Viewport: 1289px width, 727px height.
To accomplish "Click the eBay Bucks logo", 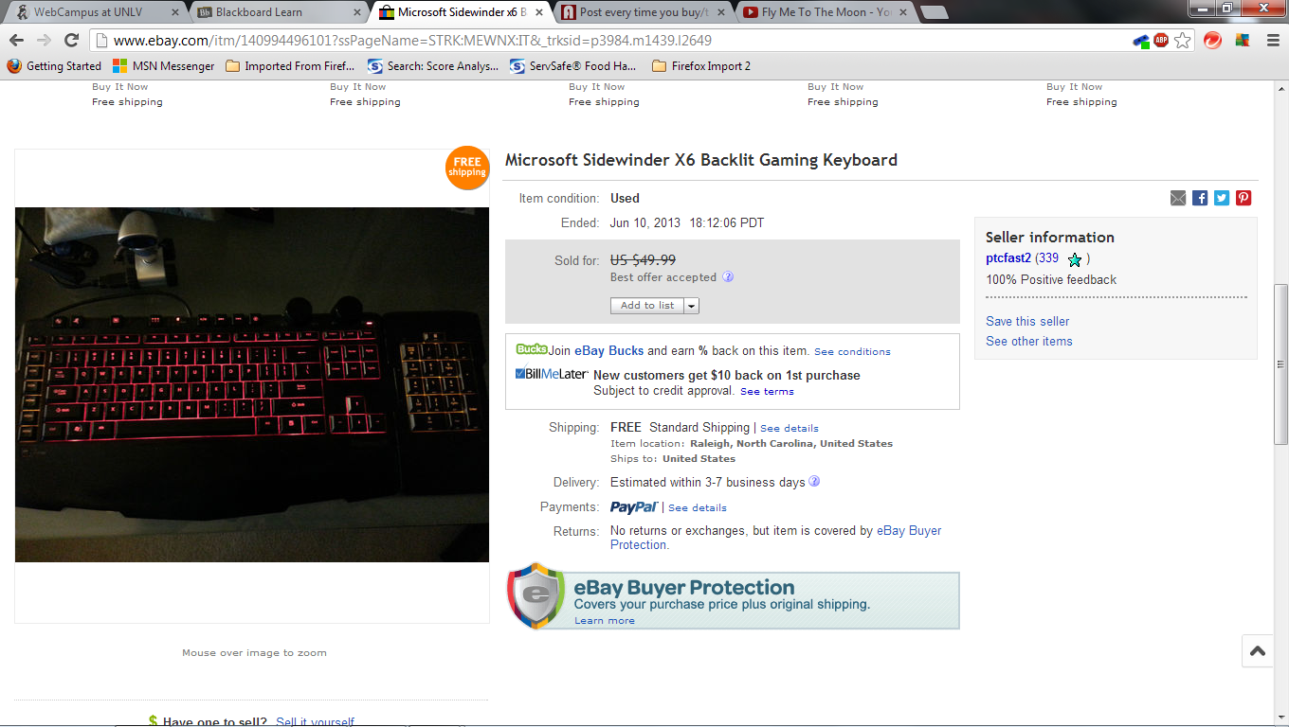I will click(x=532, y=350).
